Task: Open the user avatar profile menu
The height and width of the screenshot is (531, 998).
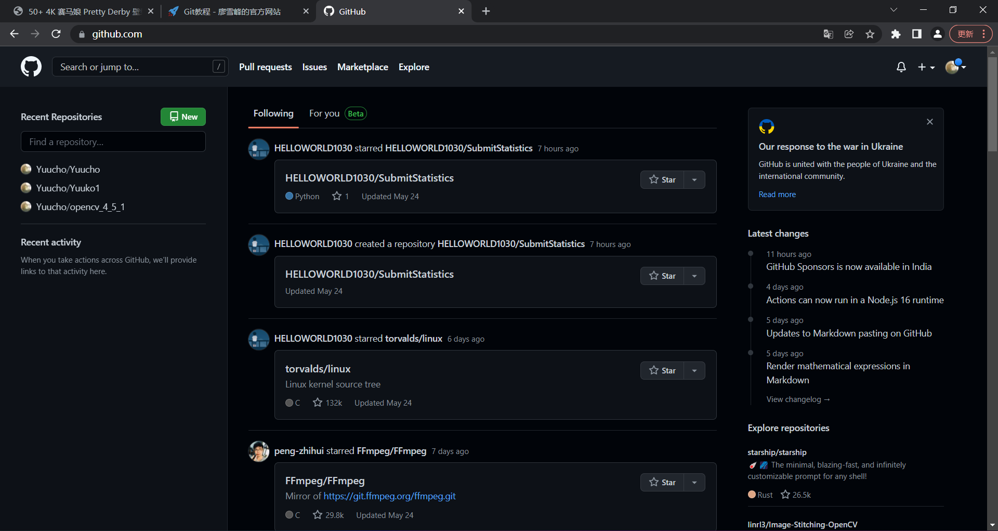Action: (955, 67)
